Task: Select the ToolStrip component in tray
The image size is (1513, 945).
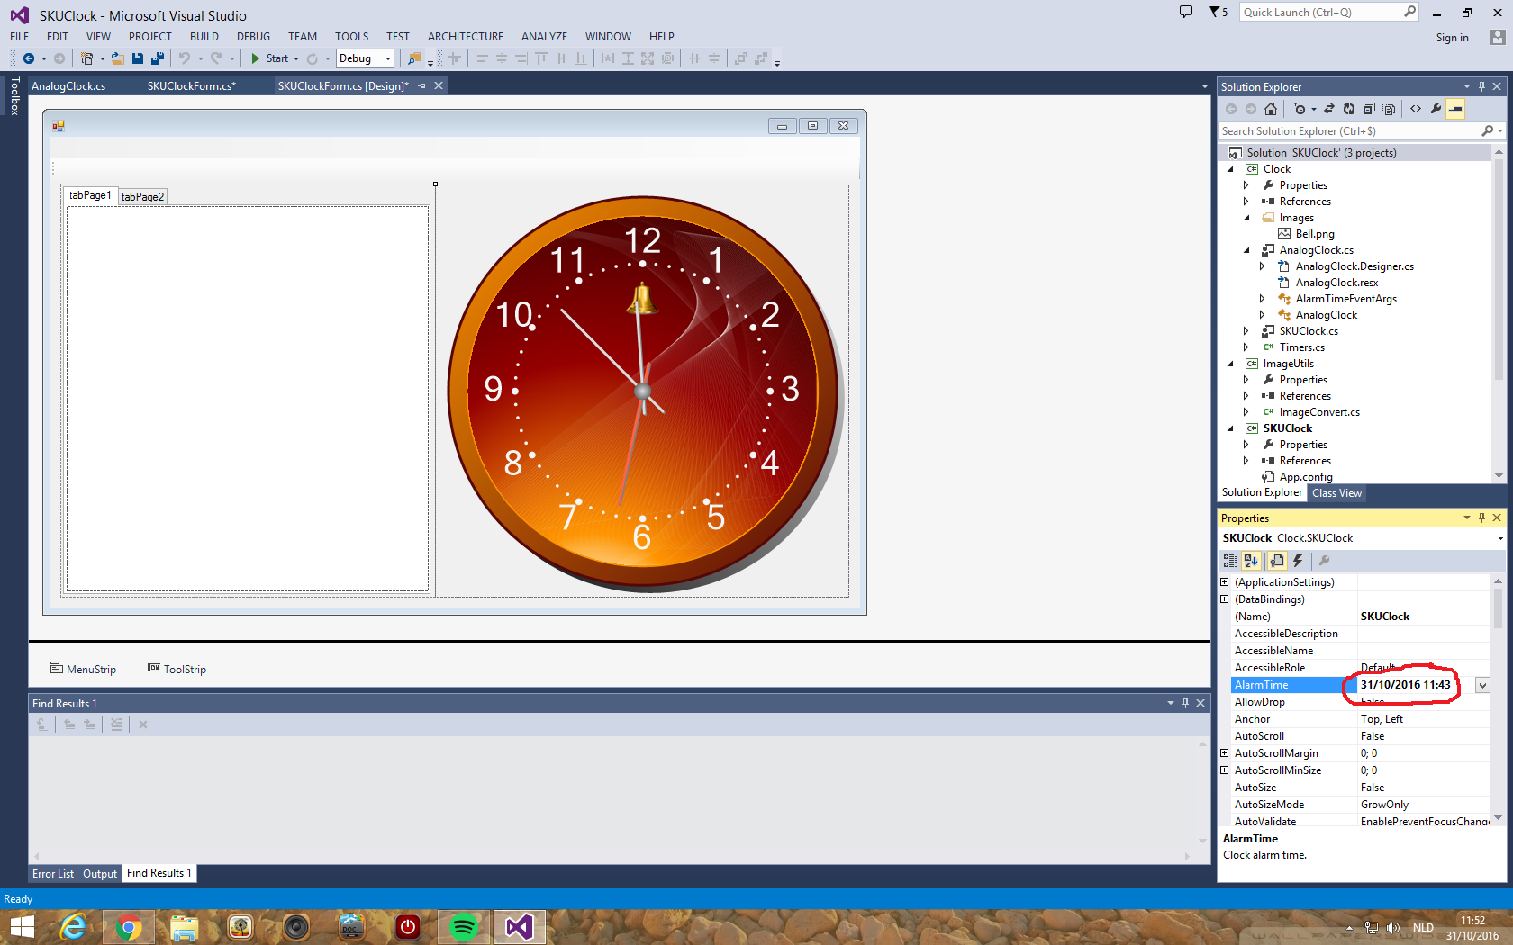Action: click(177, 670)
